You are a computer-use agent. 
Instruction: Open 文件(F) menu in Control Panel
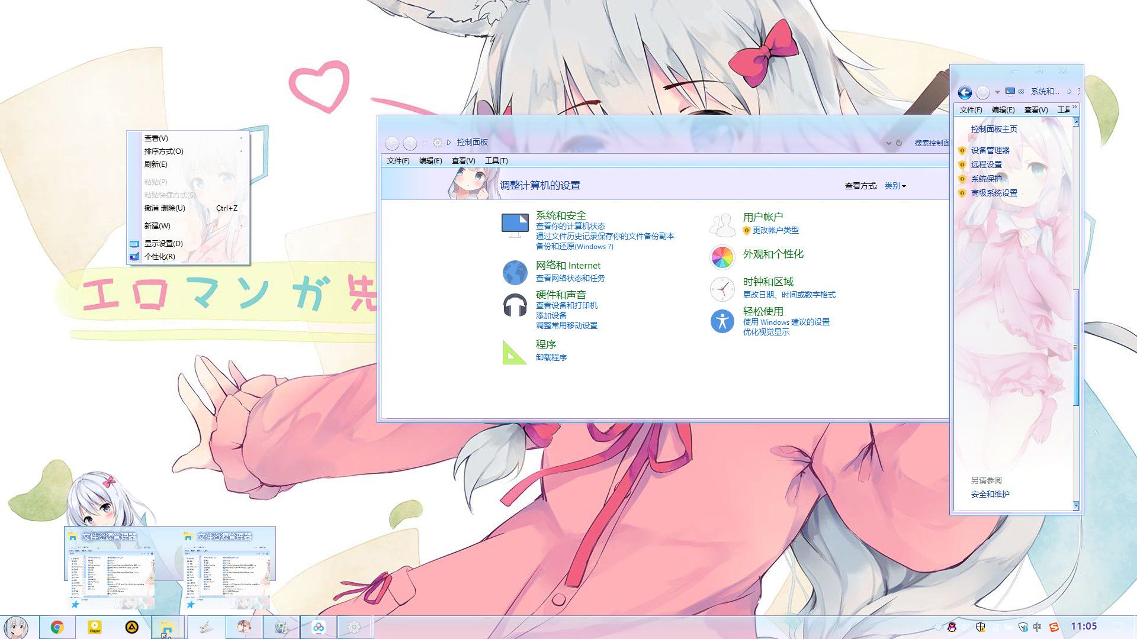coord(398,161)
